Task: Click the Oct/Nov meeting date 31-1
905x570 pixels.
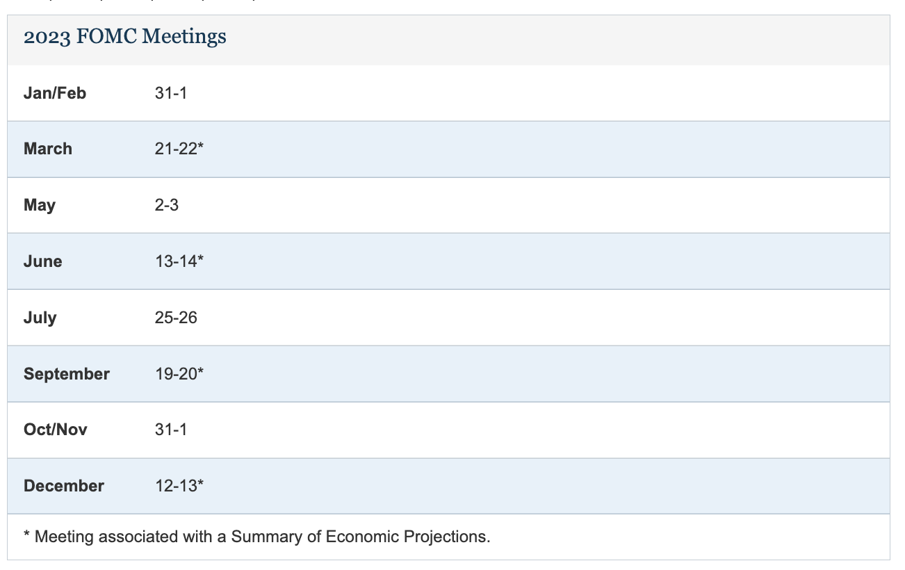Action: 171,430
